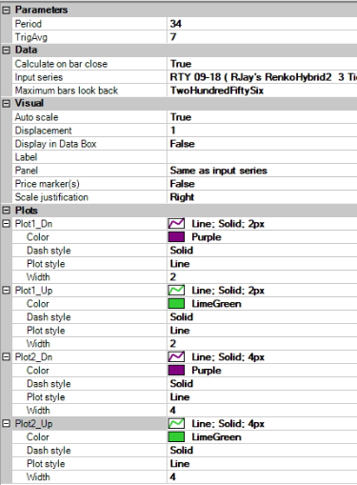Click the Plot1_Dn purple line preview icon

click(176, 224)
